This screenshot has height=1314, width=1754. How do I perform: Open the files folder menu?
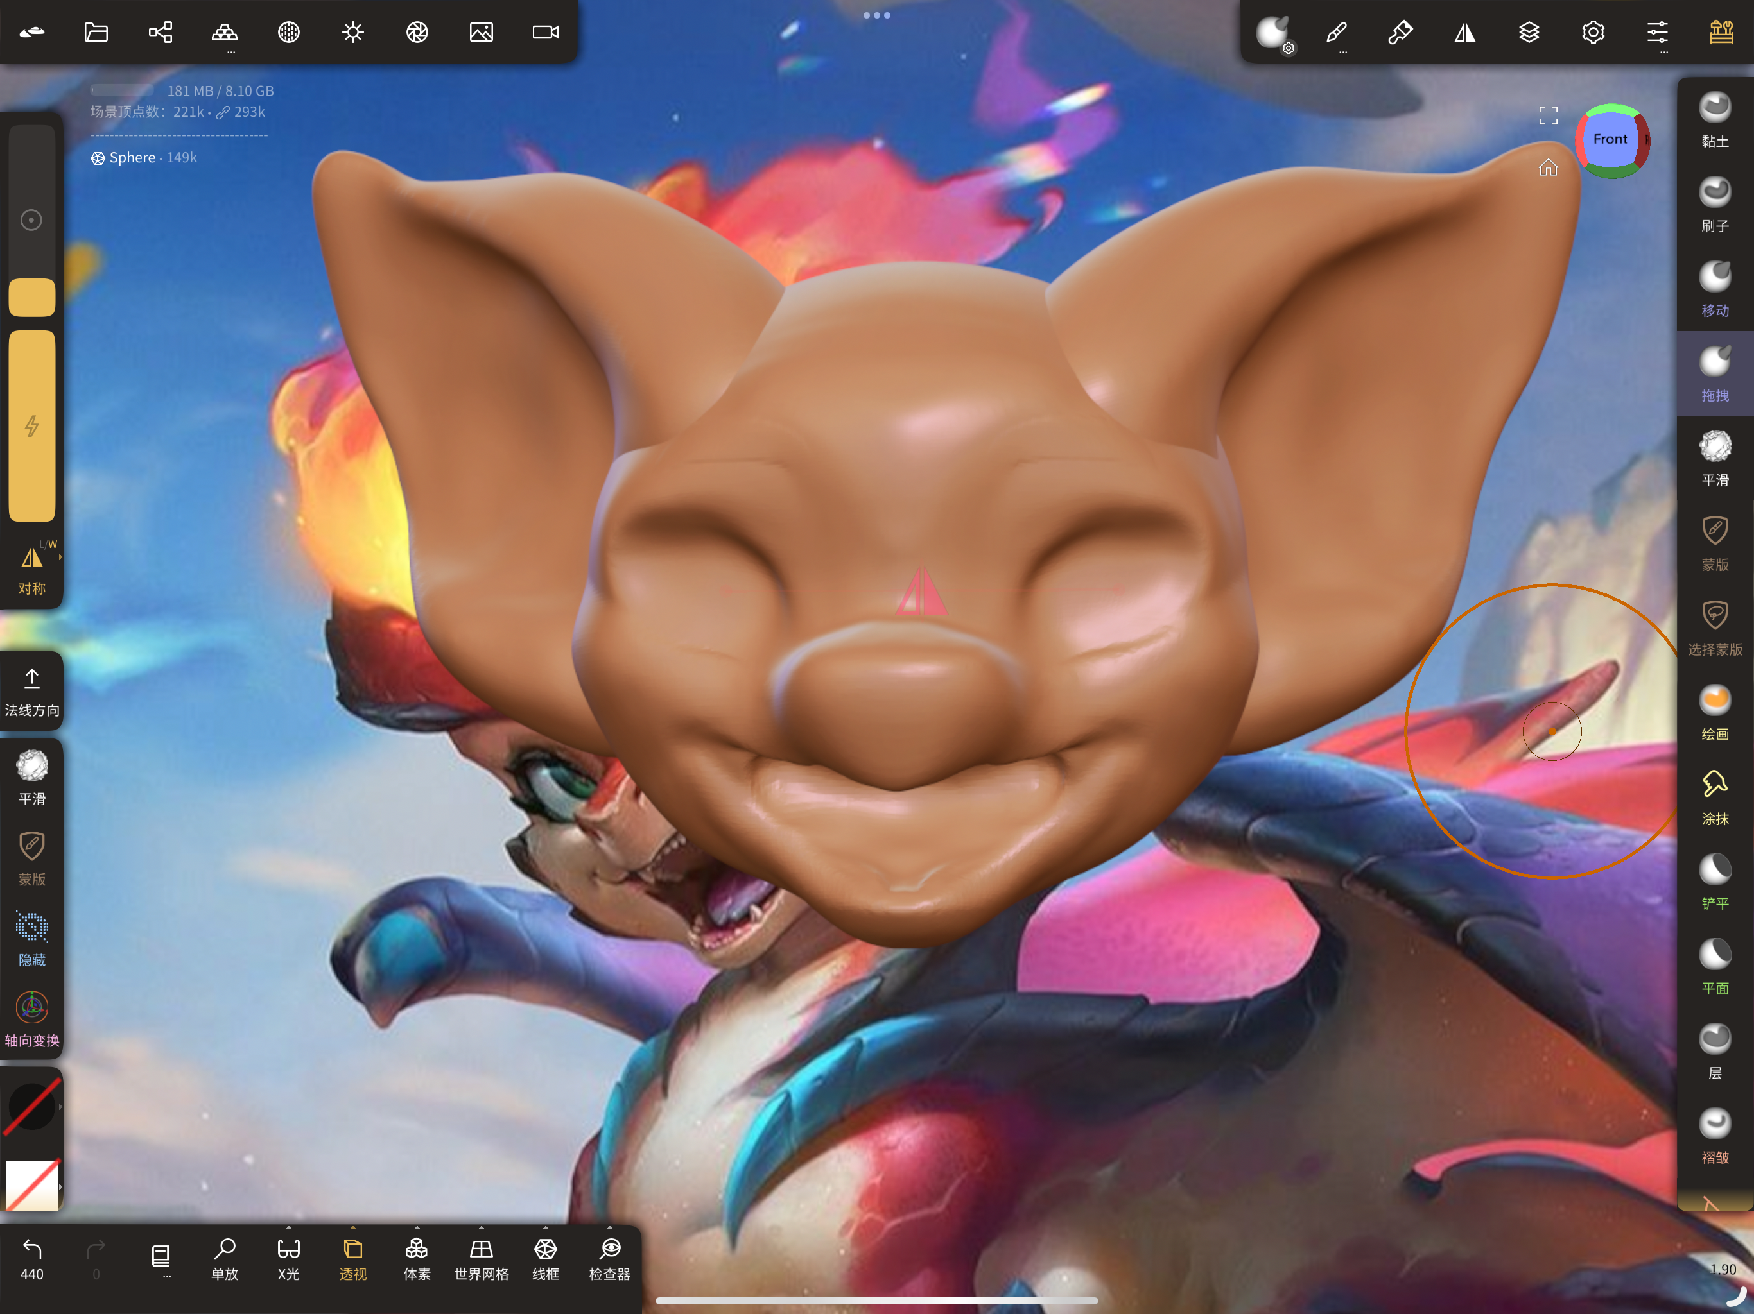(96, 31)
